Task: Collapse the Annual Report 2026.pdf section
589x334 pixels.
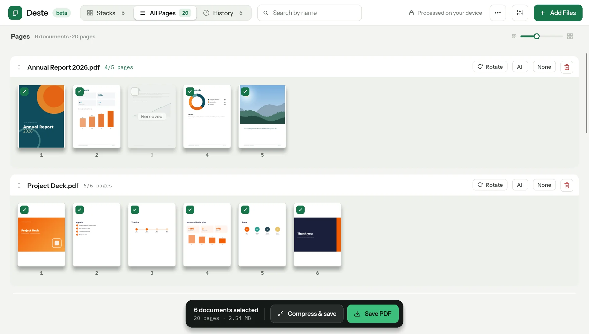Action: click(x=19, y=67)
